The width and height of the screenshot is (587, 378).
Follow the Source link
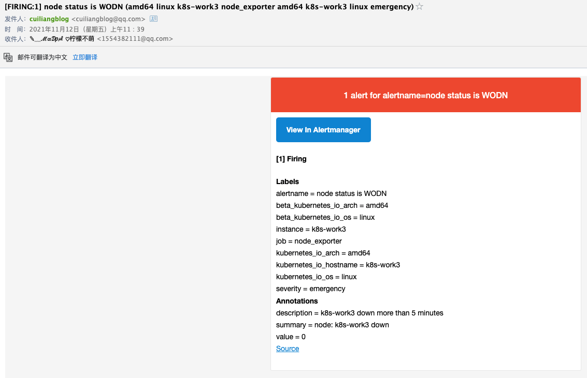pos(288,349)
